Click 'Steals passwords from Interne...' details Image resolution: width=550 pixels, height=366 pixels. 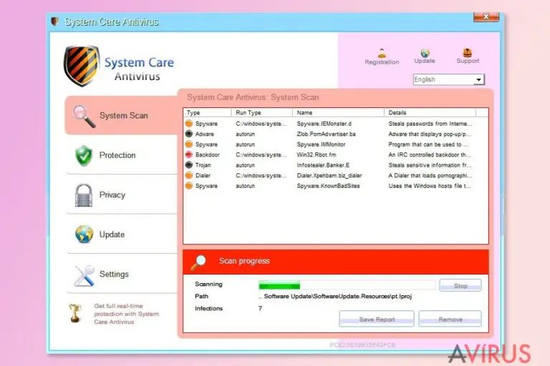pos(430,124)
